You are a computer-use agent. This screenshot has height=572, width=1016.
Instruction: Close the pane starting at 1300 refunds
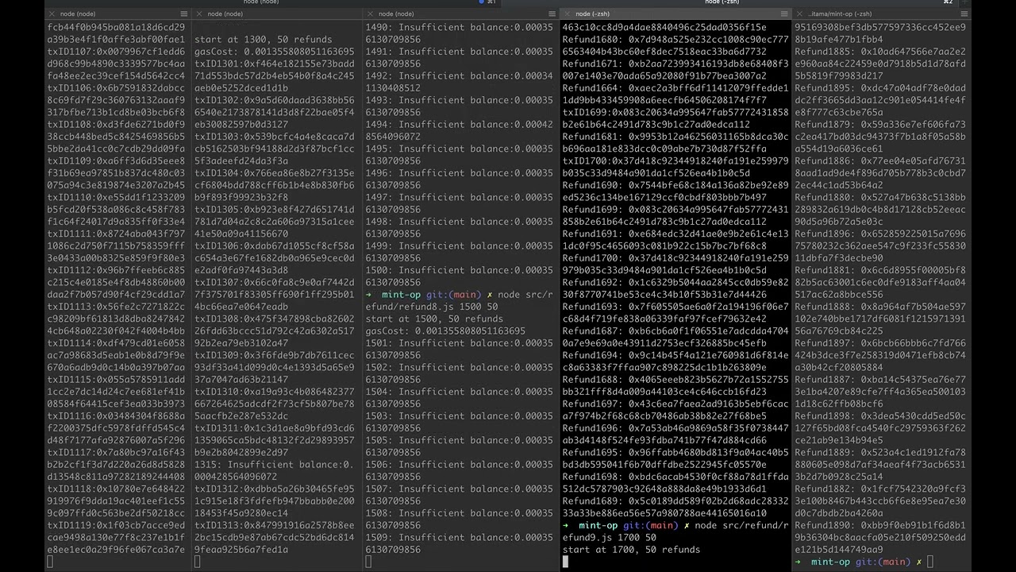click(x=199, y=14)
